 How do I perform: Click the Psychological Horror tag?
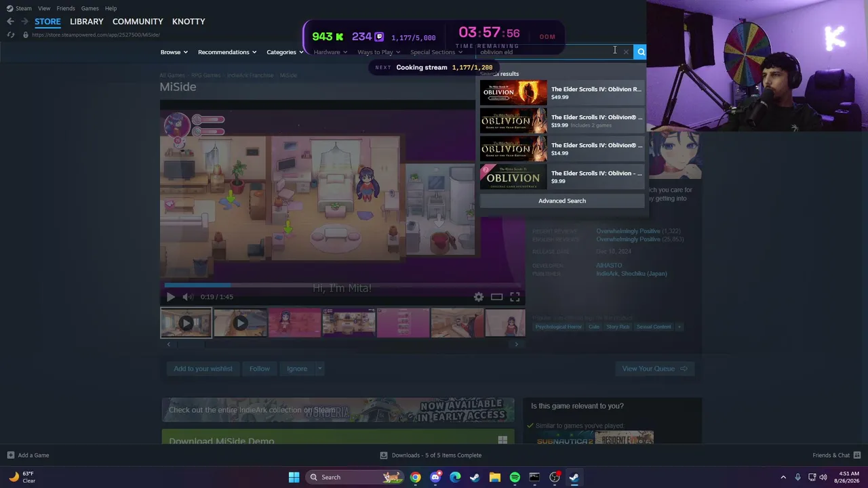point(559,327)
